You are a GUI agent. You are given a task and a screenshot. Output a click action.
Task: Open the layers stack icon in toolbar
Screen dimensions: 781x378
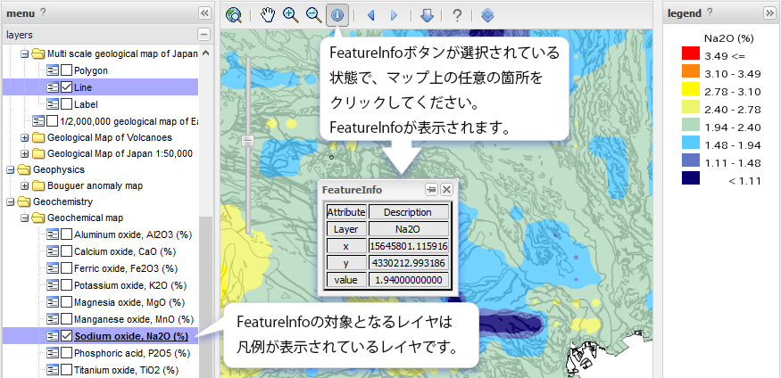coord(486,15)
